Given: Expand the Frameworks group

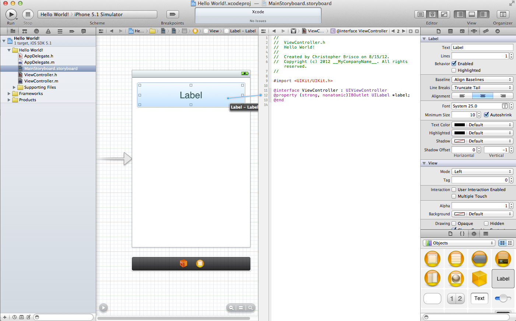Looking at the screenshot, I should click(x=9, y=94).
